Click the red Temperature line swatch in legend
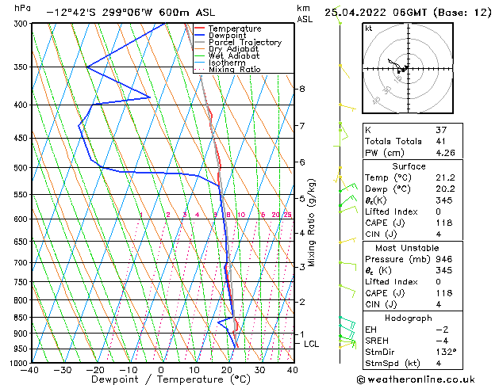499x385 pixels. [x=199, y=29]
